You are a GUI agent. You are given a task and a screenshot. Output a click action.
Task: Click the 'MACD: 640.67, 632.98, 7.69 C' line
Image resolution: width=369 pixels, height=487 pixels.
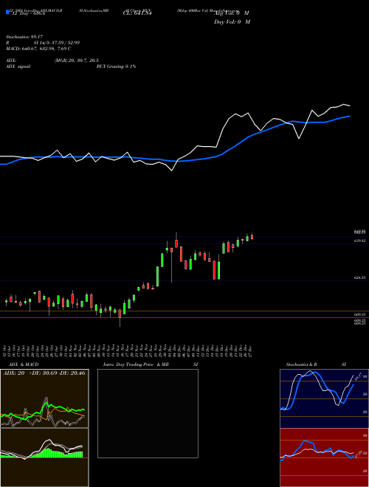pos(38,49)
